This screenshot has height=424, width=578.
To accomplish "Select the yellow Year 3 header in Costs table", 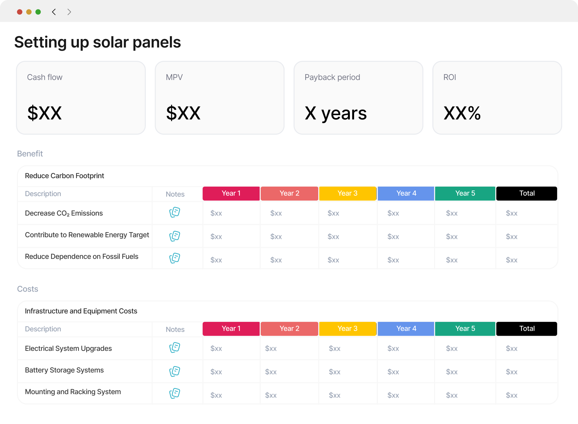I will (348, 329).
